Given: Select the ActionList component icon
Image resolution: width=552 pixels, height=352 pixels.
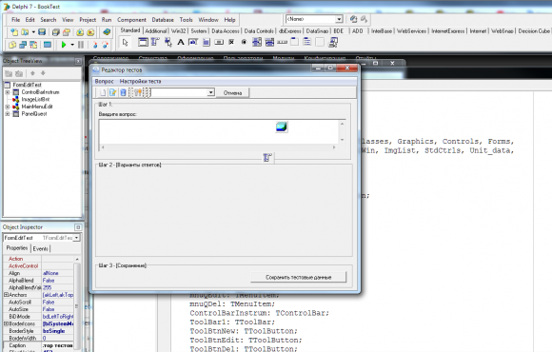Looking at the screenshot, I should coord(333,42).
